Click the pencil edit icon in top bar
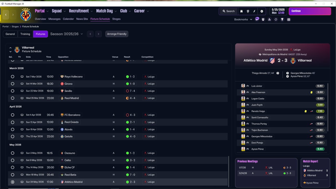Viewport: 336px width, 189px height. click(254, 11)
